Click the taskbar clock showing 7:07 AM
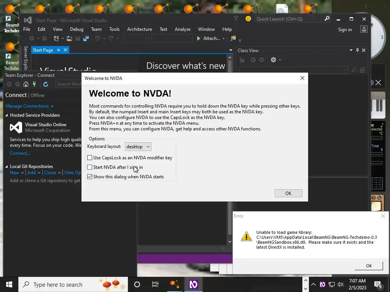Image resolution: width=390 pixels, height=292 pixels. pyautogui.click(x=357, y=284)
